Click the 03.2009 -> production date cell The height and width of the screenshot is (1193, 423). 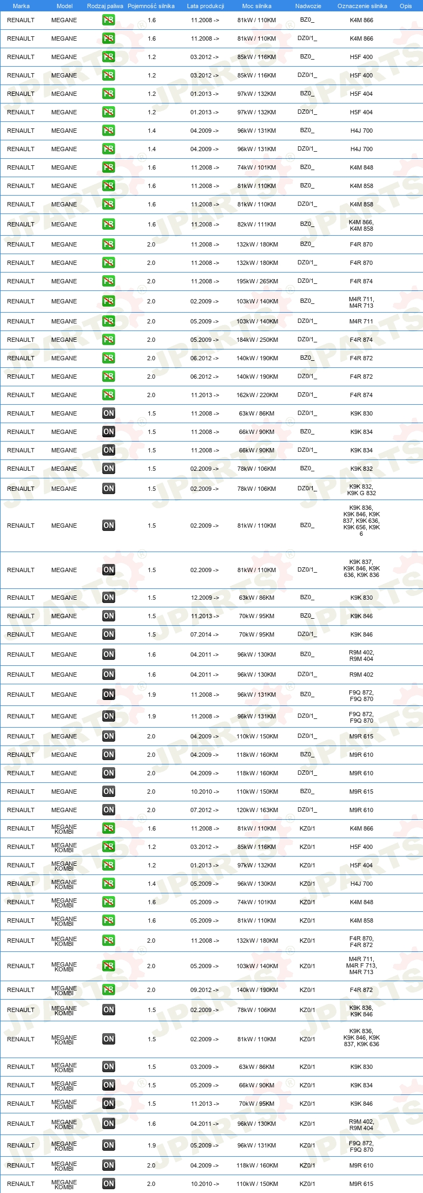[204, 1067]
